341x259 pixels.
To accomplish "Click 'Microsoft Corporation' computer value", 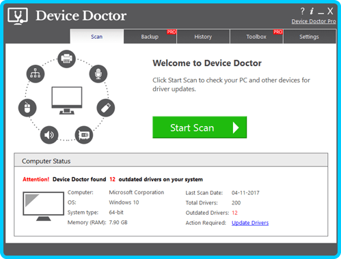I will point(137,192).
